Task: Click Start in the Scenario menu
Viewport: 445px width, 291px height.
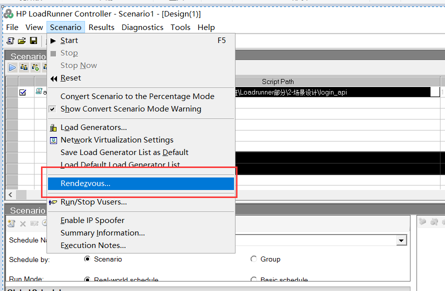Action: (x=69, y=40)
